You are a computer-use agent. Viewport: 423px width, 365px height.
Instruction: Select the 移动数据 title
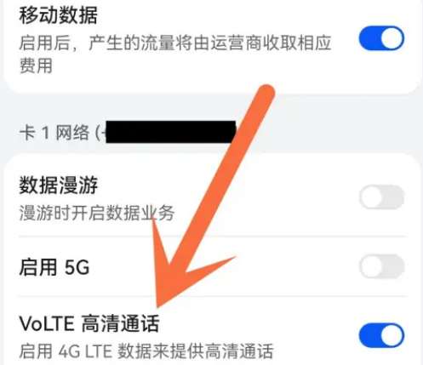point(59,15)
